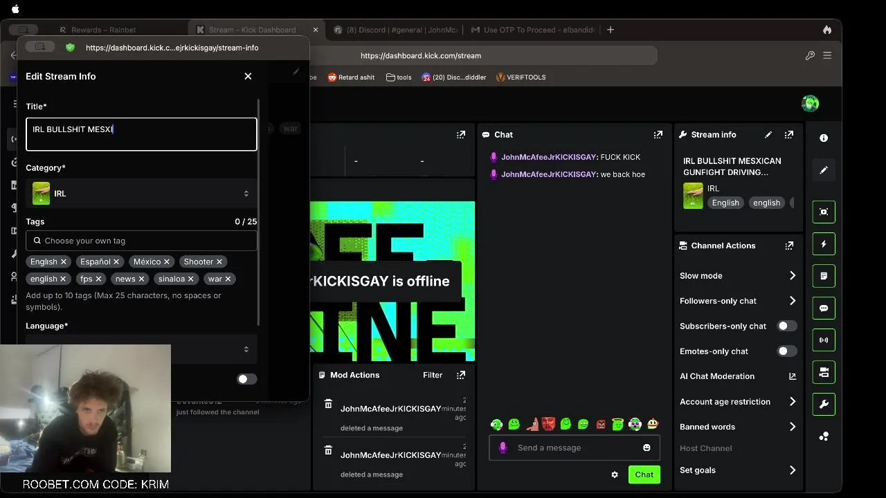The height and width of the screenshot is (498, 886).
Task: Click the wrench icon in right sidebar
Action: pyautogui.click(x=824, y=405)
